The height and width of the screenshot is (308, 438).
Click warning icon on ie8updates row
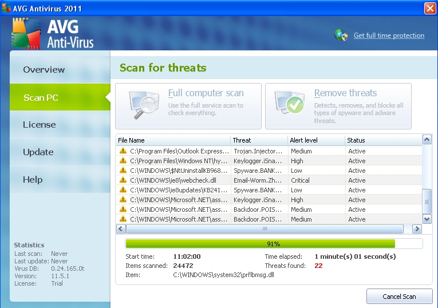(123, 190)
